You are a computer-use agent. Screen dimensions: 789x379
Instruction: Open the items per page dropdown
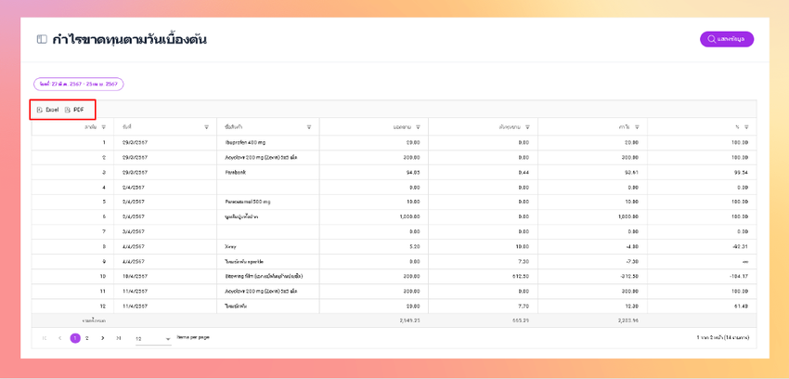[x=153, y=339]
